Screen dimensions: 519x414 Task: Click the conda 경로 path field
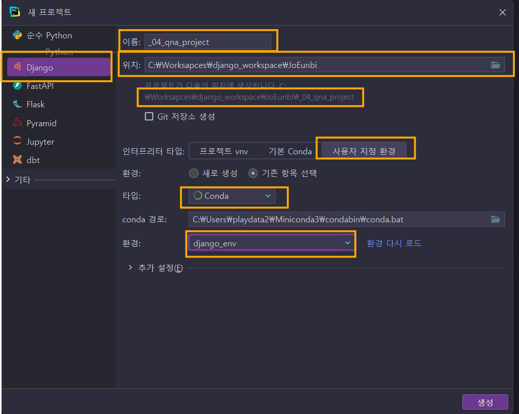347,219
